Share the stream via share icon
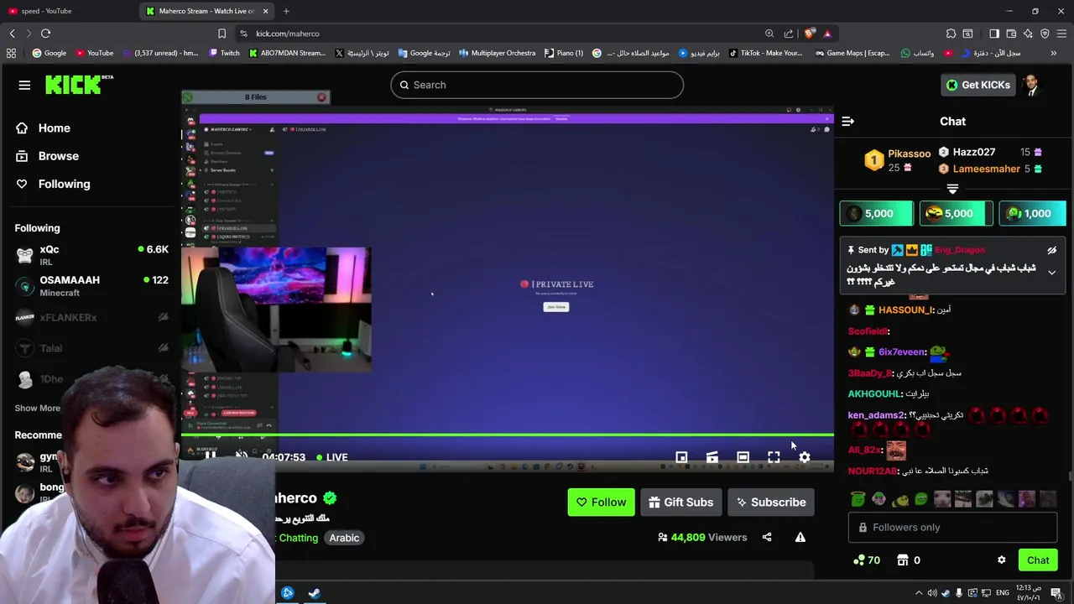1074x604 pixels. coord(767,538)
